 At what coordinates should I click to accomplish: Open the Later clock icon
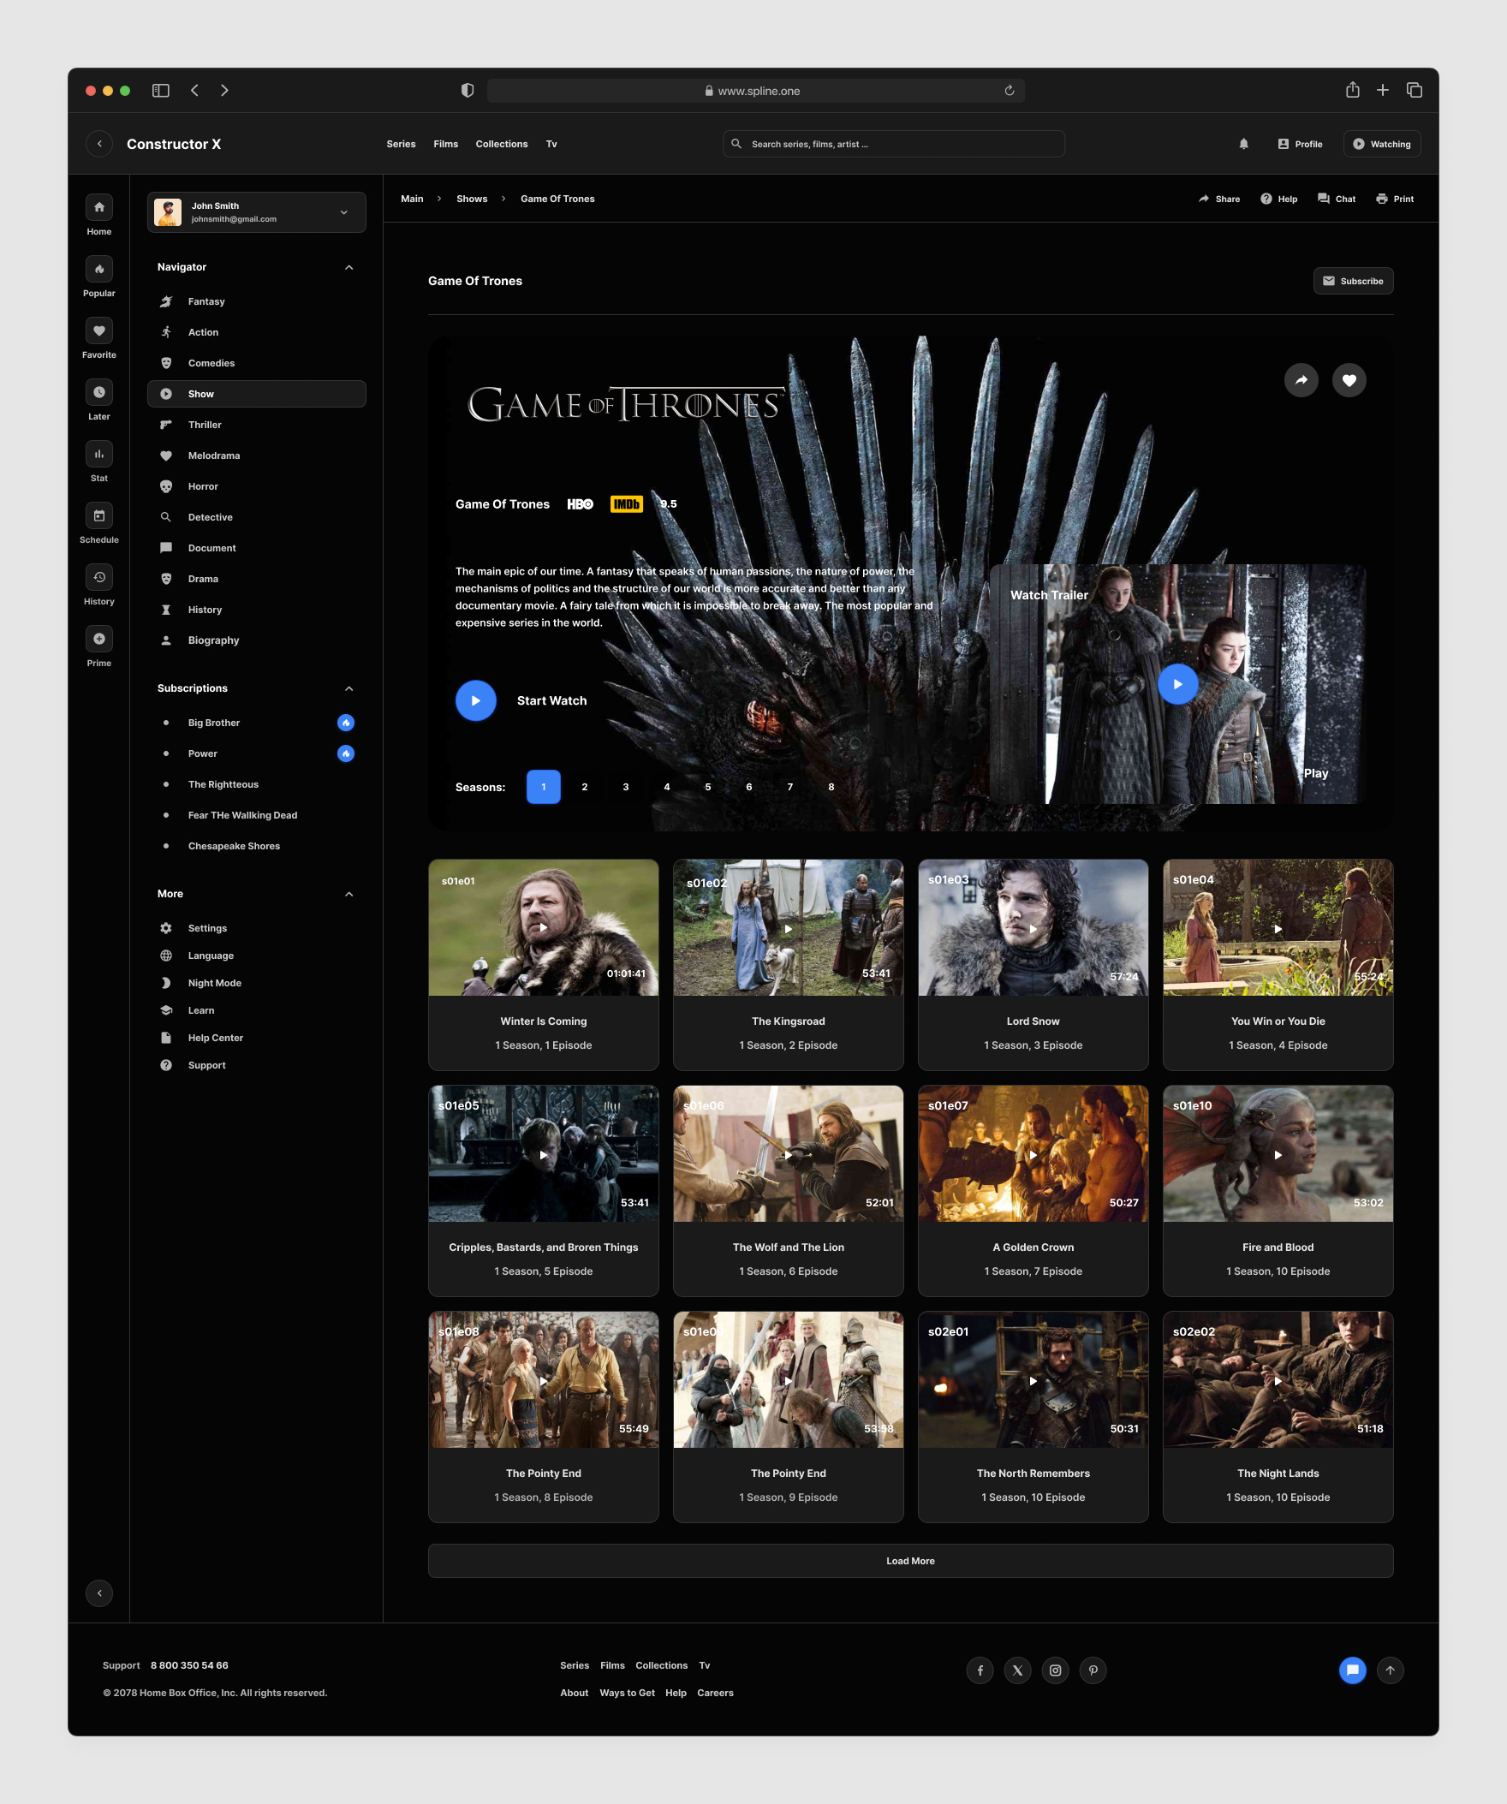98,393
